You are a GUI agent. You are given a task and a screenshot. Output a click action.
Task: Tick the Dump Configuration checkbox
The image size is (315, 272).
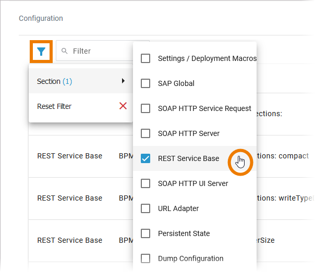pos(146,258)
